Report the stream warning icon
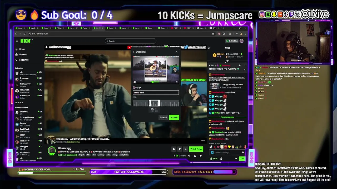 click(195, 156)
